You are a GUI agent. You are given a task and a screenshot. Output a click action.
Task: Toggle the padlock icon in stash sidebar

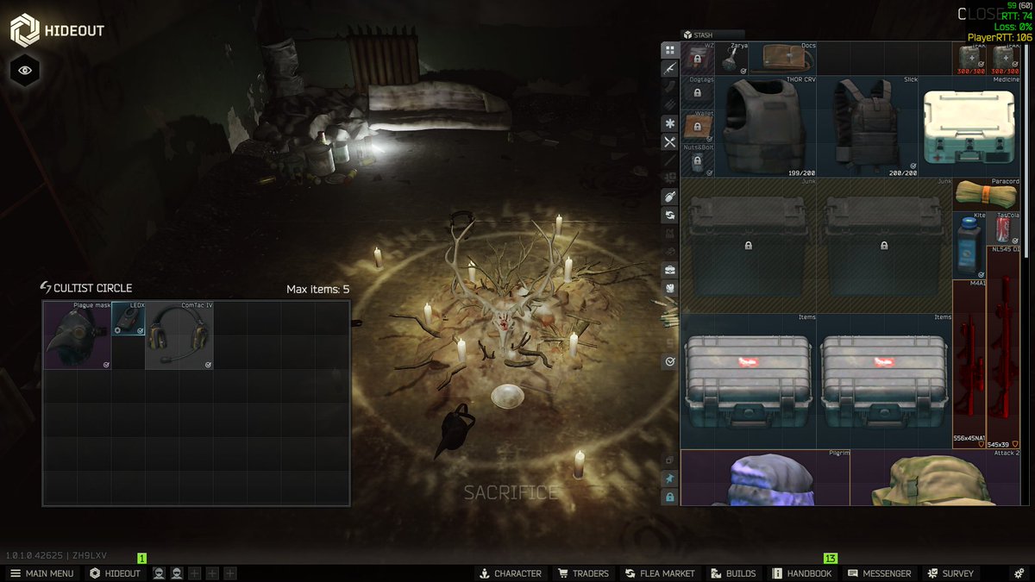(669, 498)
